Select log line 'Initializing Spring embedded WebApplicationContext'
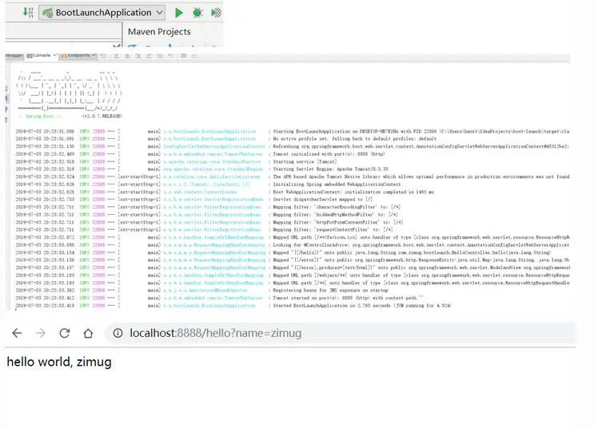Viewport: 594px width, 428px height. [x=208, y=184]
